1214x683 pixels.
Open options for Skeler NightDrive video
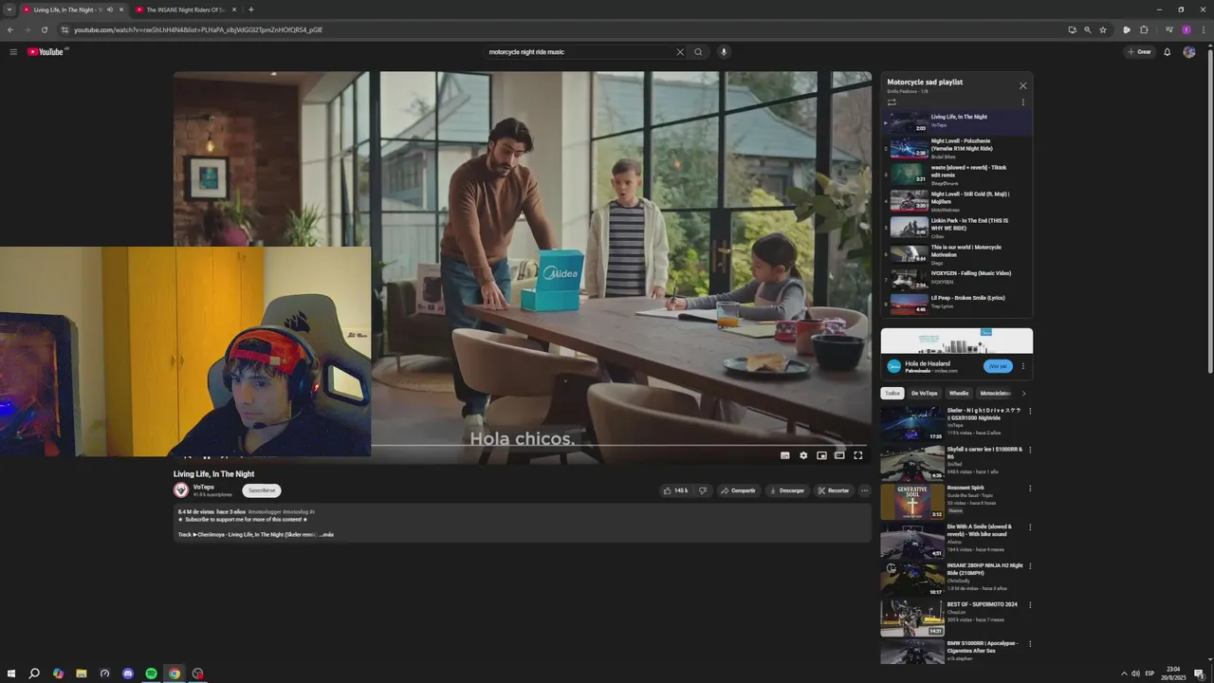coord(1030,412)
